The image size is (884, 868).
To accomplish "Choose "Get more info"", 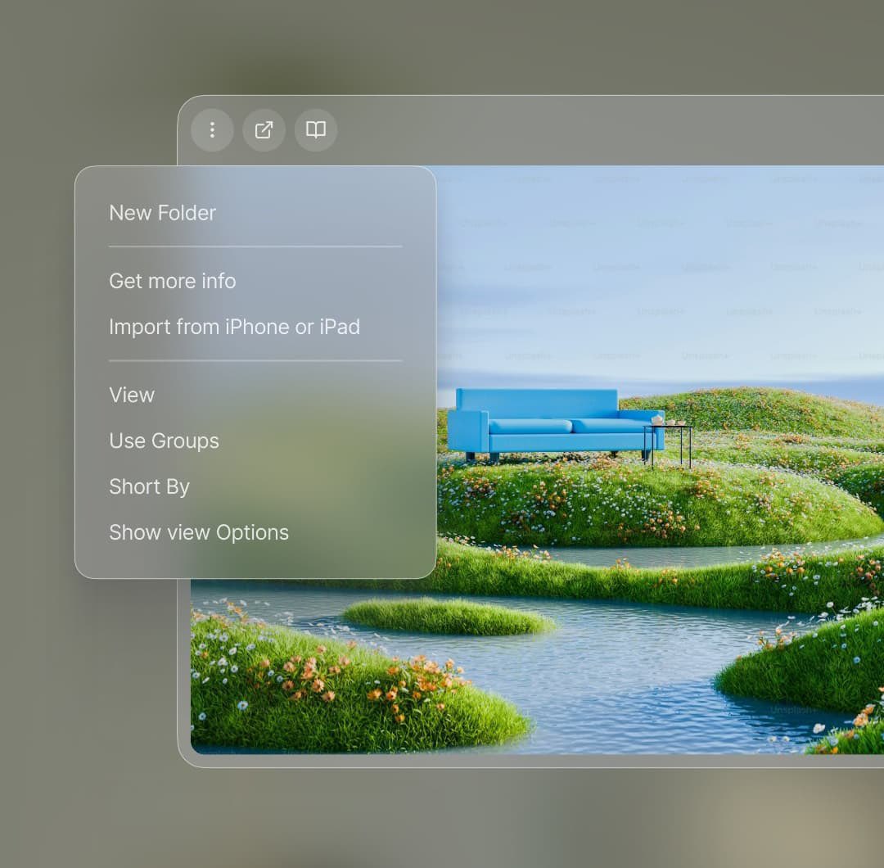I will [172, 281].
